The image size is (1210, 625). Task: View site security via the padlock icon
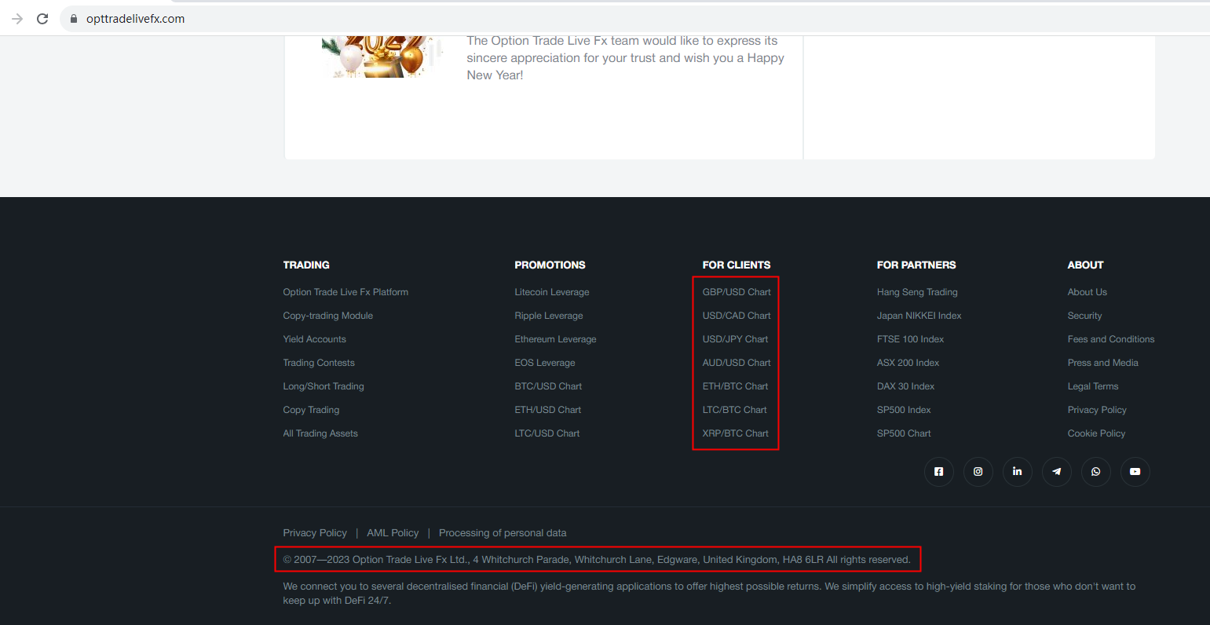75,19
